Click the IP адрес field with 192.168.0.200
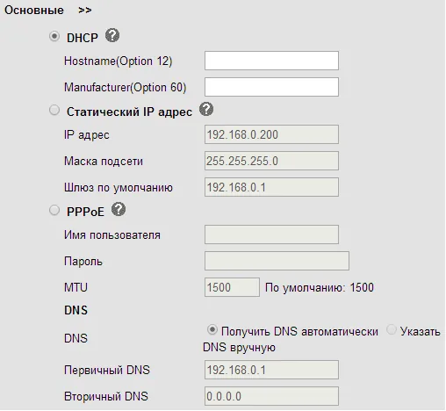This screenshot has height=411, width=446. point(271,134)
